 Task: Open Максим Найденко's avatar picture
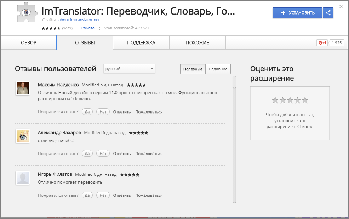pyautogui.click(x=23, y=89)
